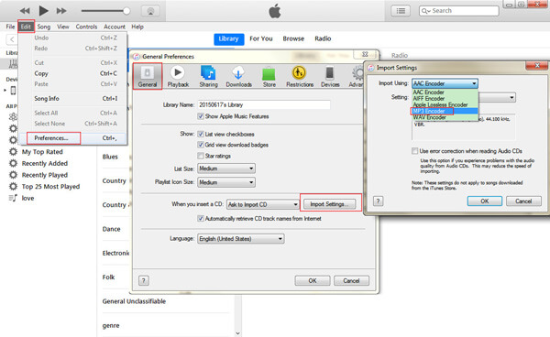This screenshot has width=550, height=337.
Task: Open the Song menu
Action: (43, 27)
